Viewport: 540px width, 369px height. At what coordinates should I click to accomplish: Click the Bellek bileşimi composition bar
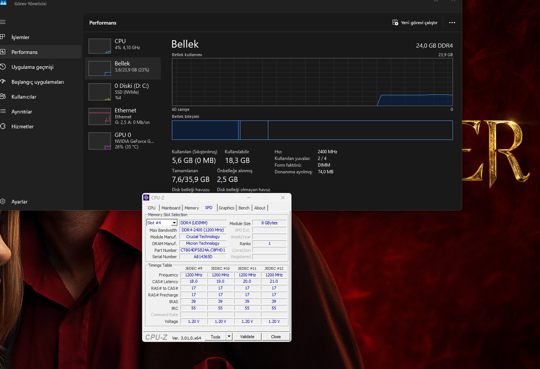click(x=312, y=130)
